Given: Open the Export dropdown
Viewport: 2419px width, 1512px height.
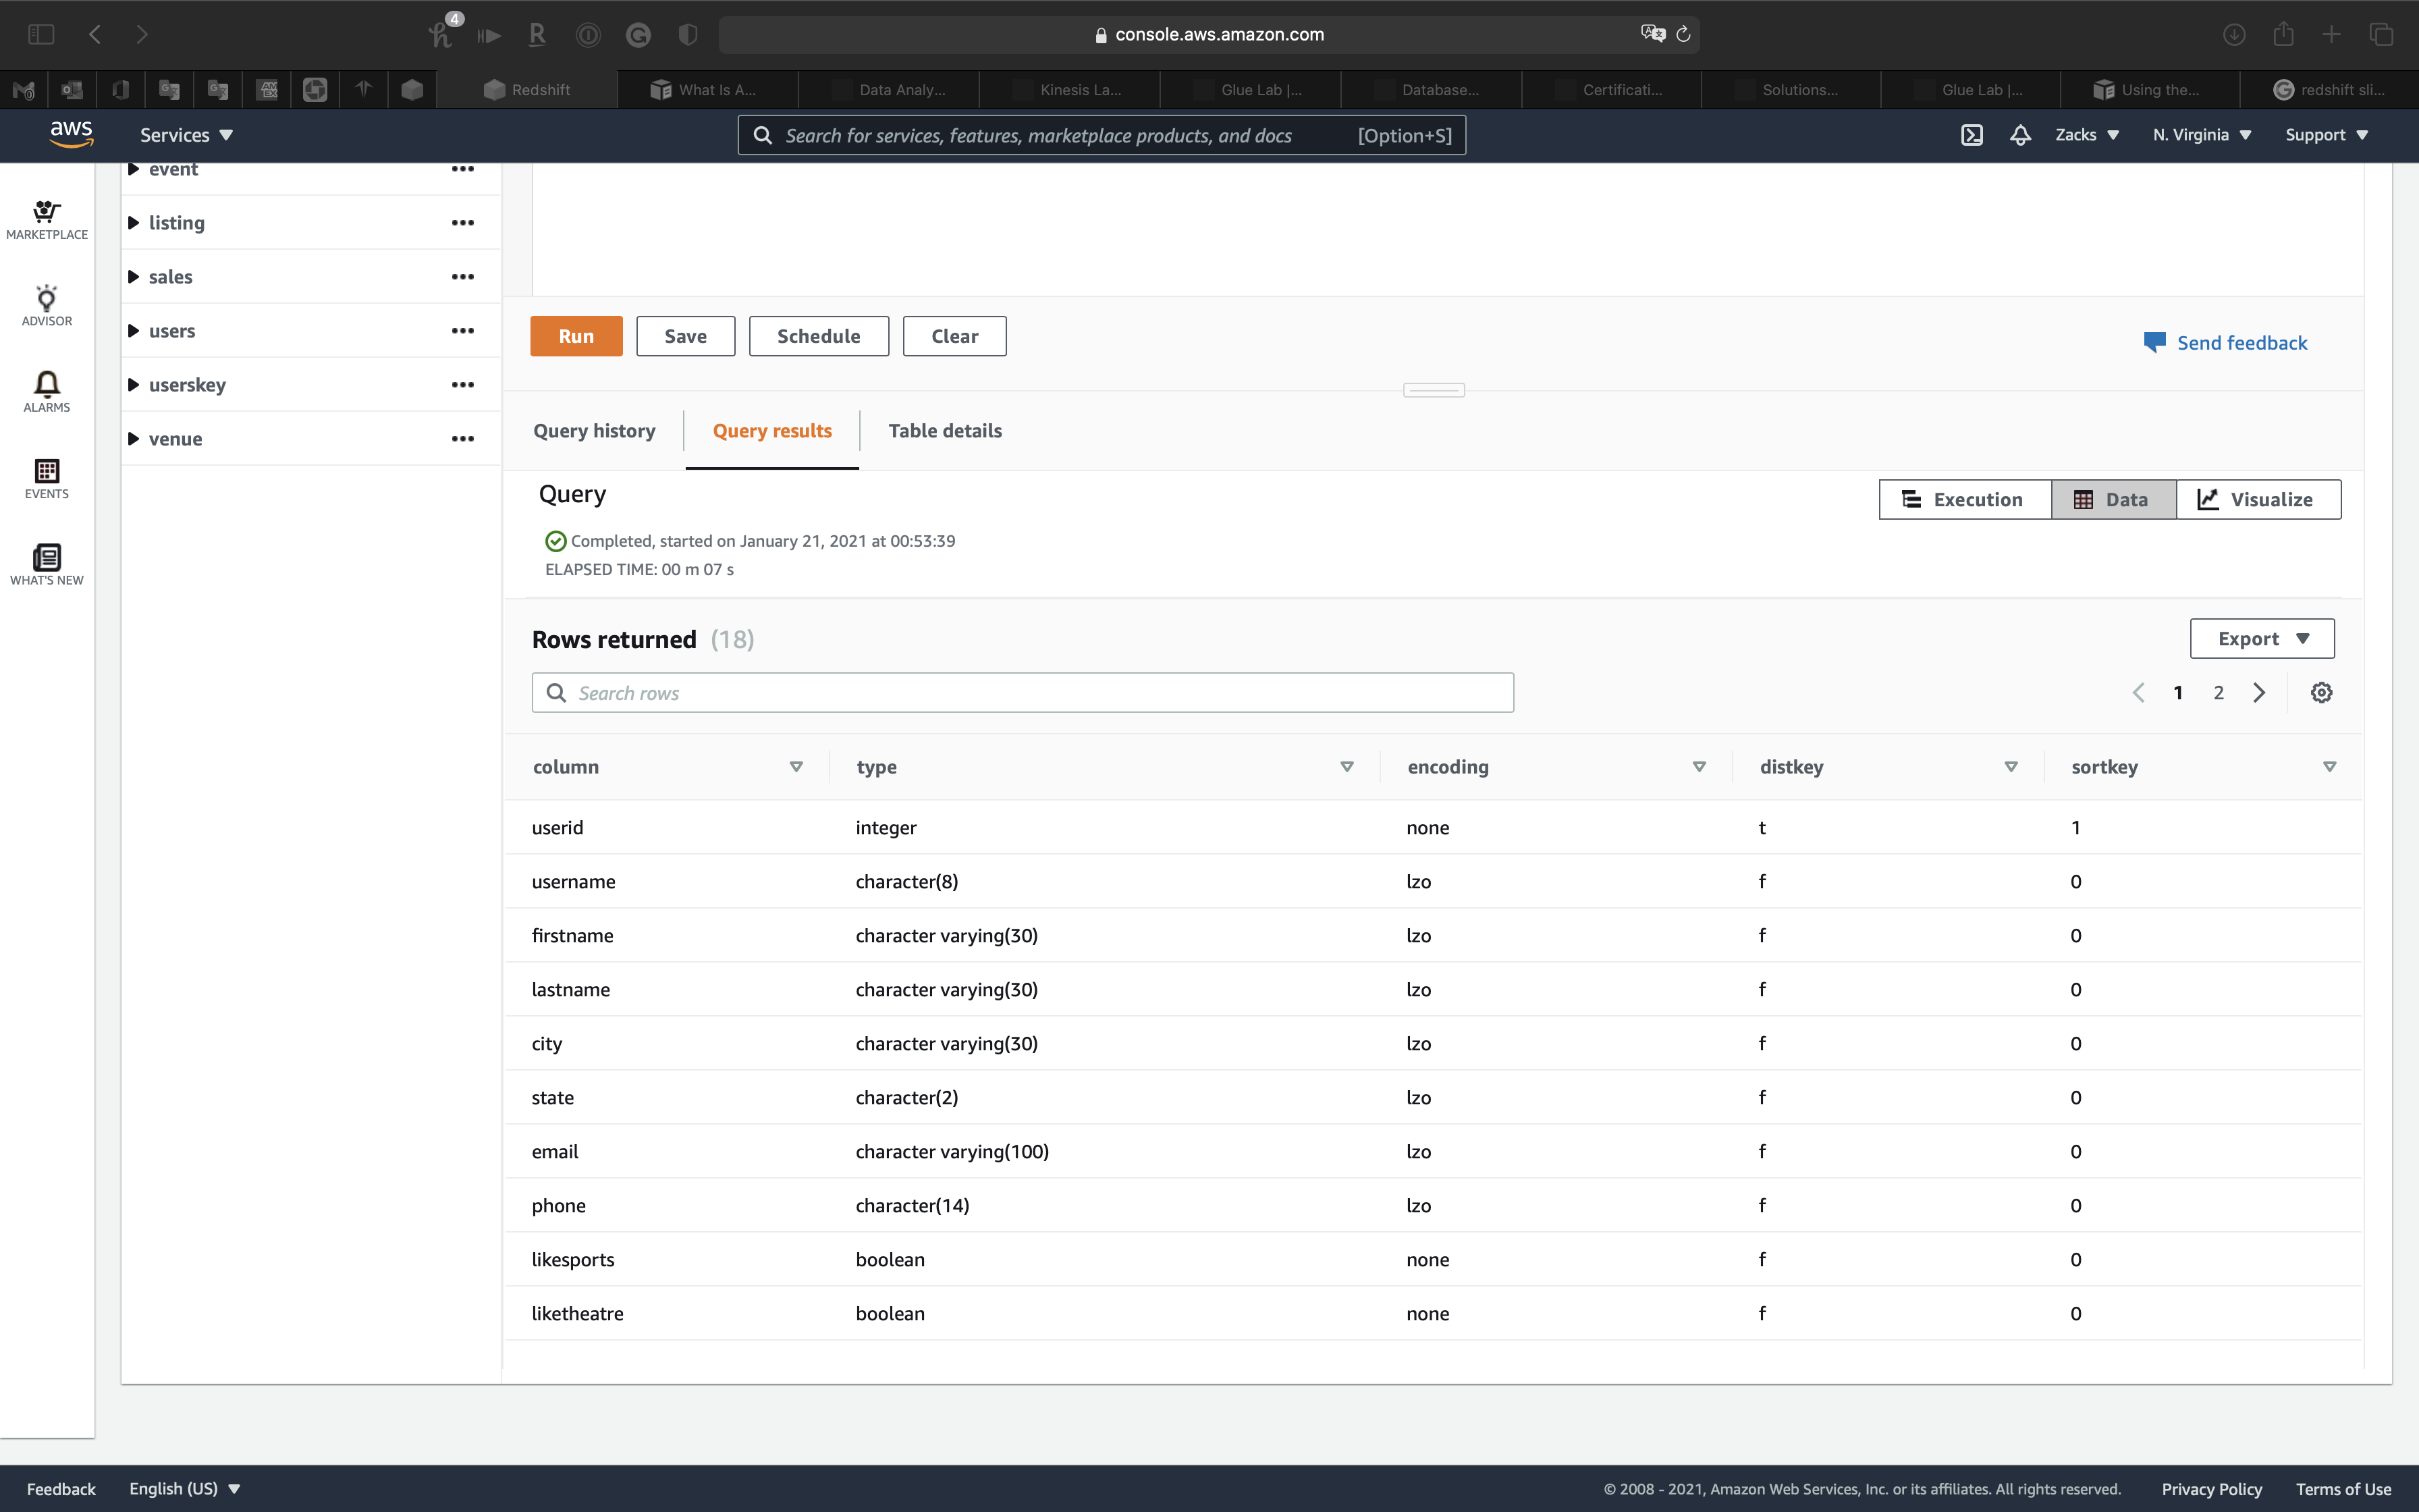Looking at the screenshot, I should tap(2261, 639).
